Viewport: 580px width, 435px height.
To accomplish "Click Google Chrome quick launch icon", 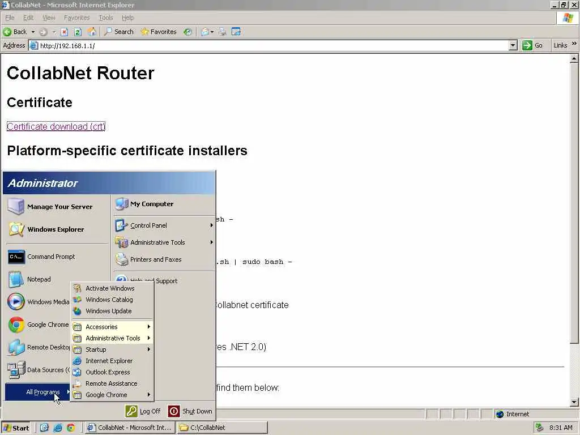I will click(71, 428).
